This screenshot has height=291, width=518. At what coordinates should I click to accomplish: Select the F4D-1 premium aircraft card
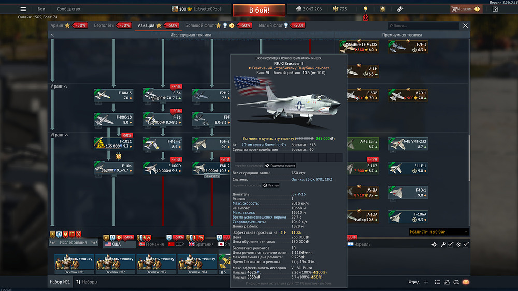pyautogui.click(x=408, y=193)
